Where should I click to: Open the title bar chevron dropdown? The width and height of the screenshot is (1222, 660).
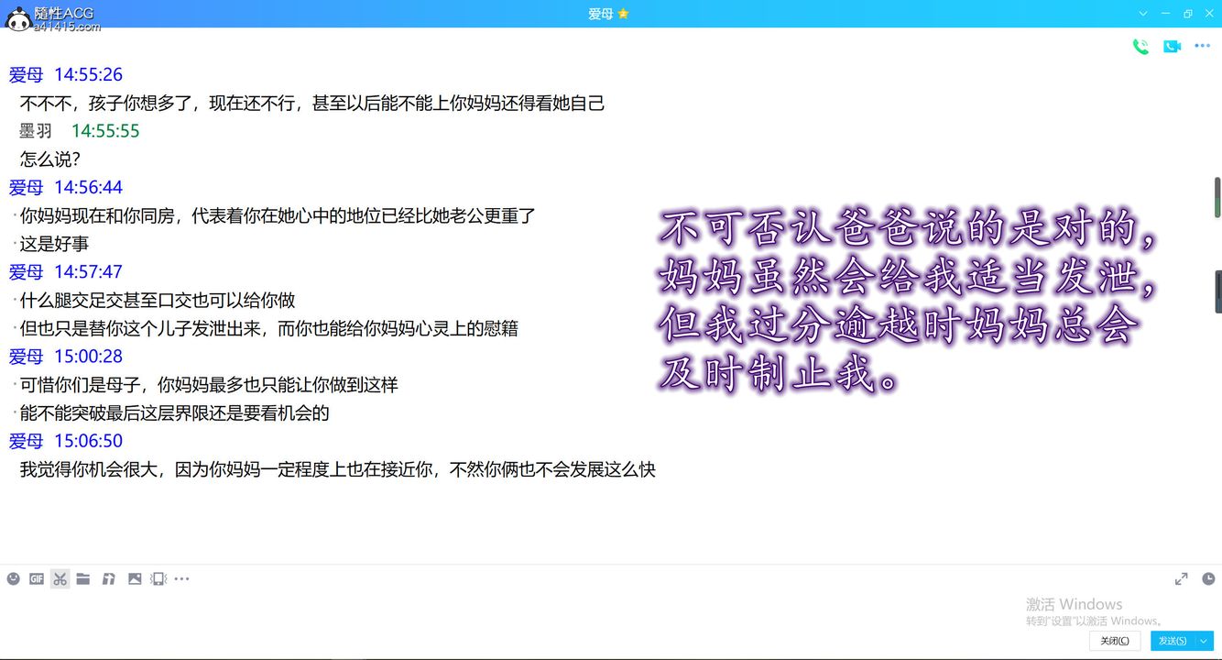coord(1141,14)
